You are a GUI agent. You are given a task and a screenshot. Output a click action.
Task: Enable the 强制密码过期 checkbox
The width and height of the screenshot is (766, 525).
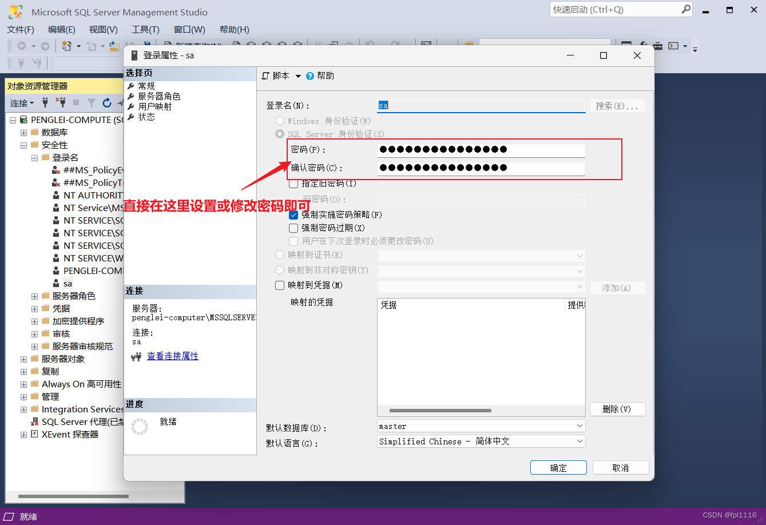293,228
